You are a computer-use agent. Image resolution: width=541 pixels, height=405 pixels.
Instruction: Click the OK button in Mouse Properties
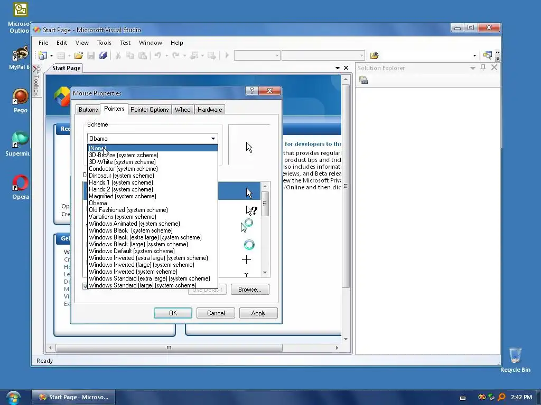[173, 313]
